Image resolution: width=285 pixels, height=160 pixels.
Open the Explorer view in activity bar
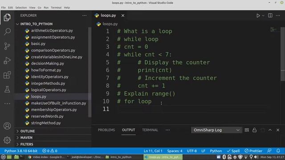[7, 17]
